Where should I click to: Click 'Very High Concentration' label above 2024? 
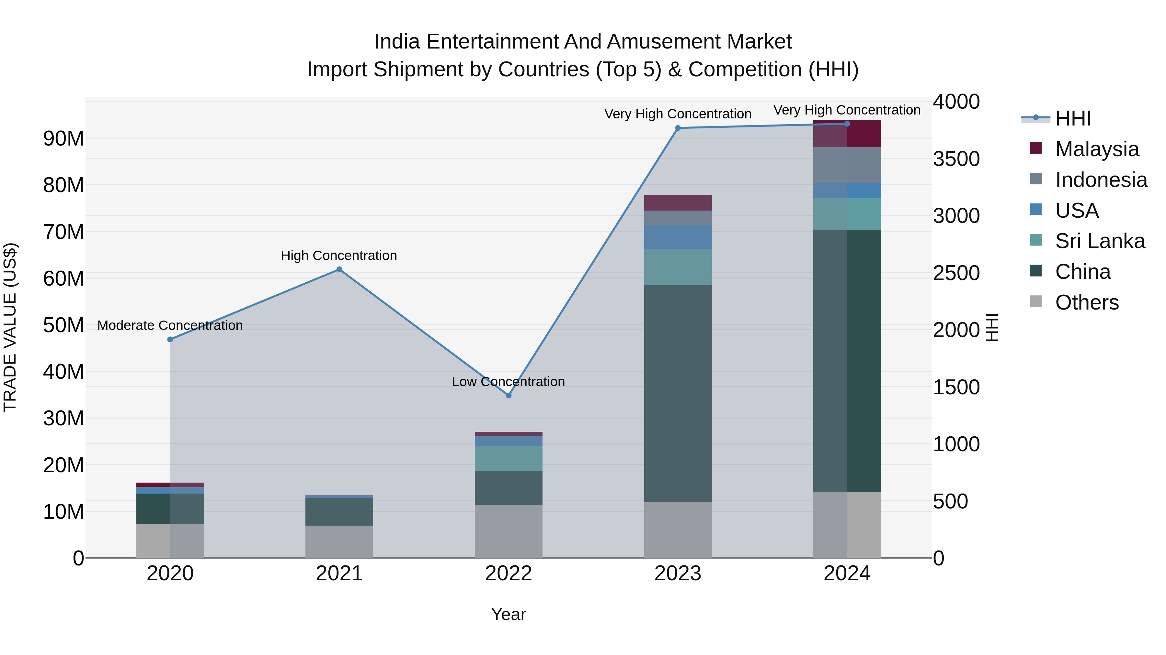tap(847, 110)
